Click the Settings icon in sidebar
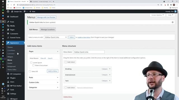 coord(8,94)
